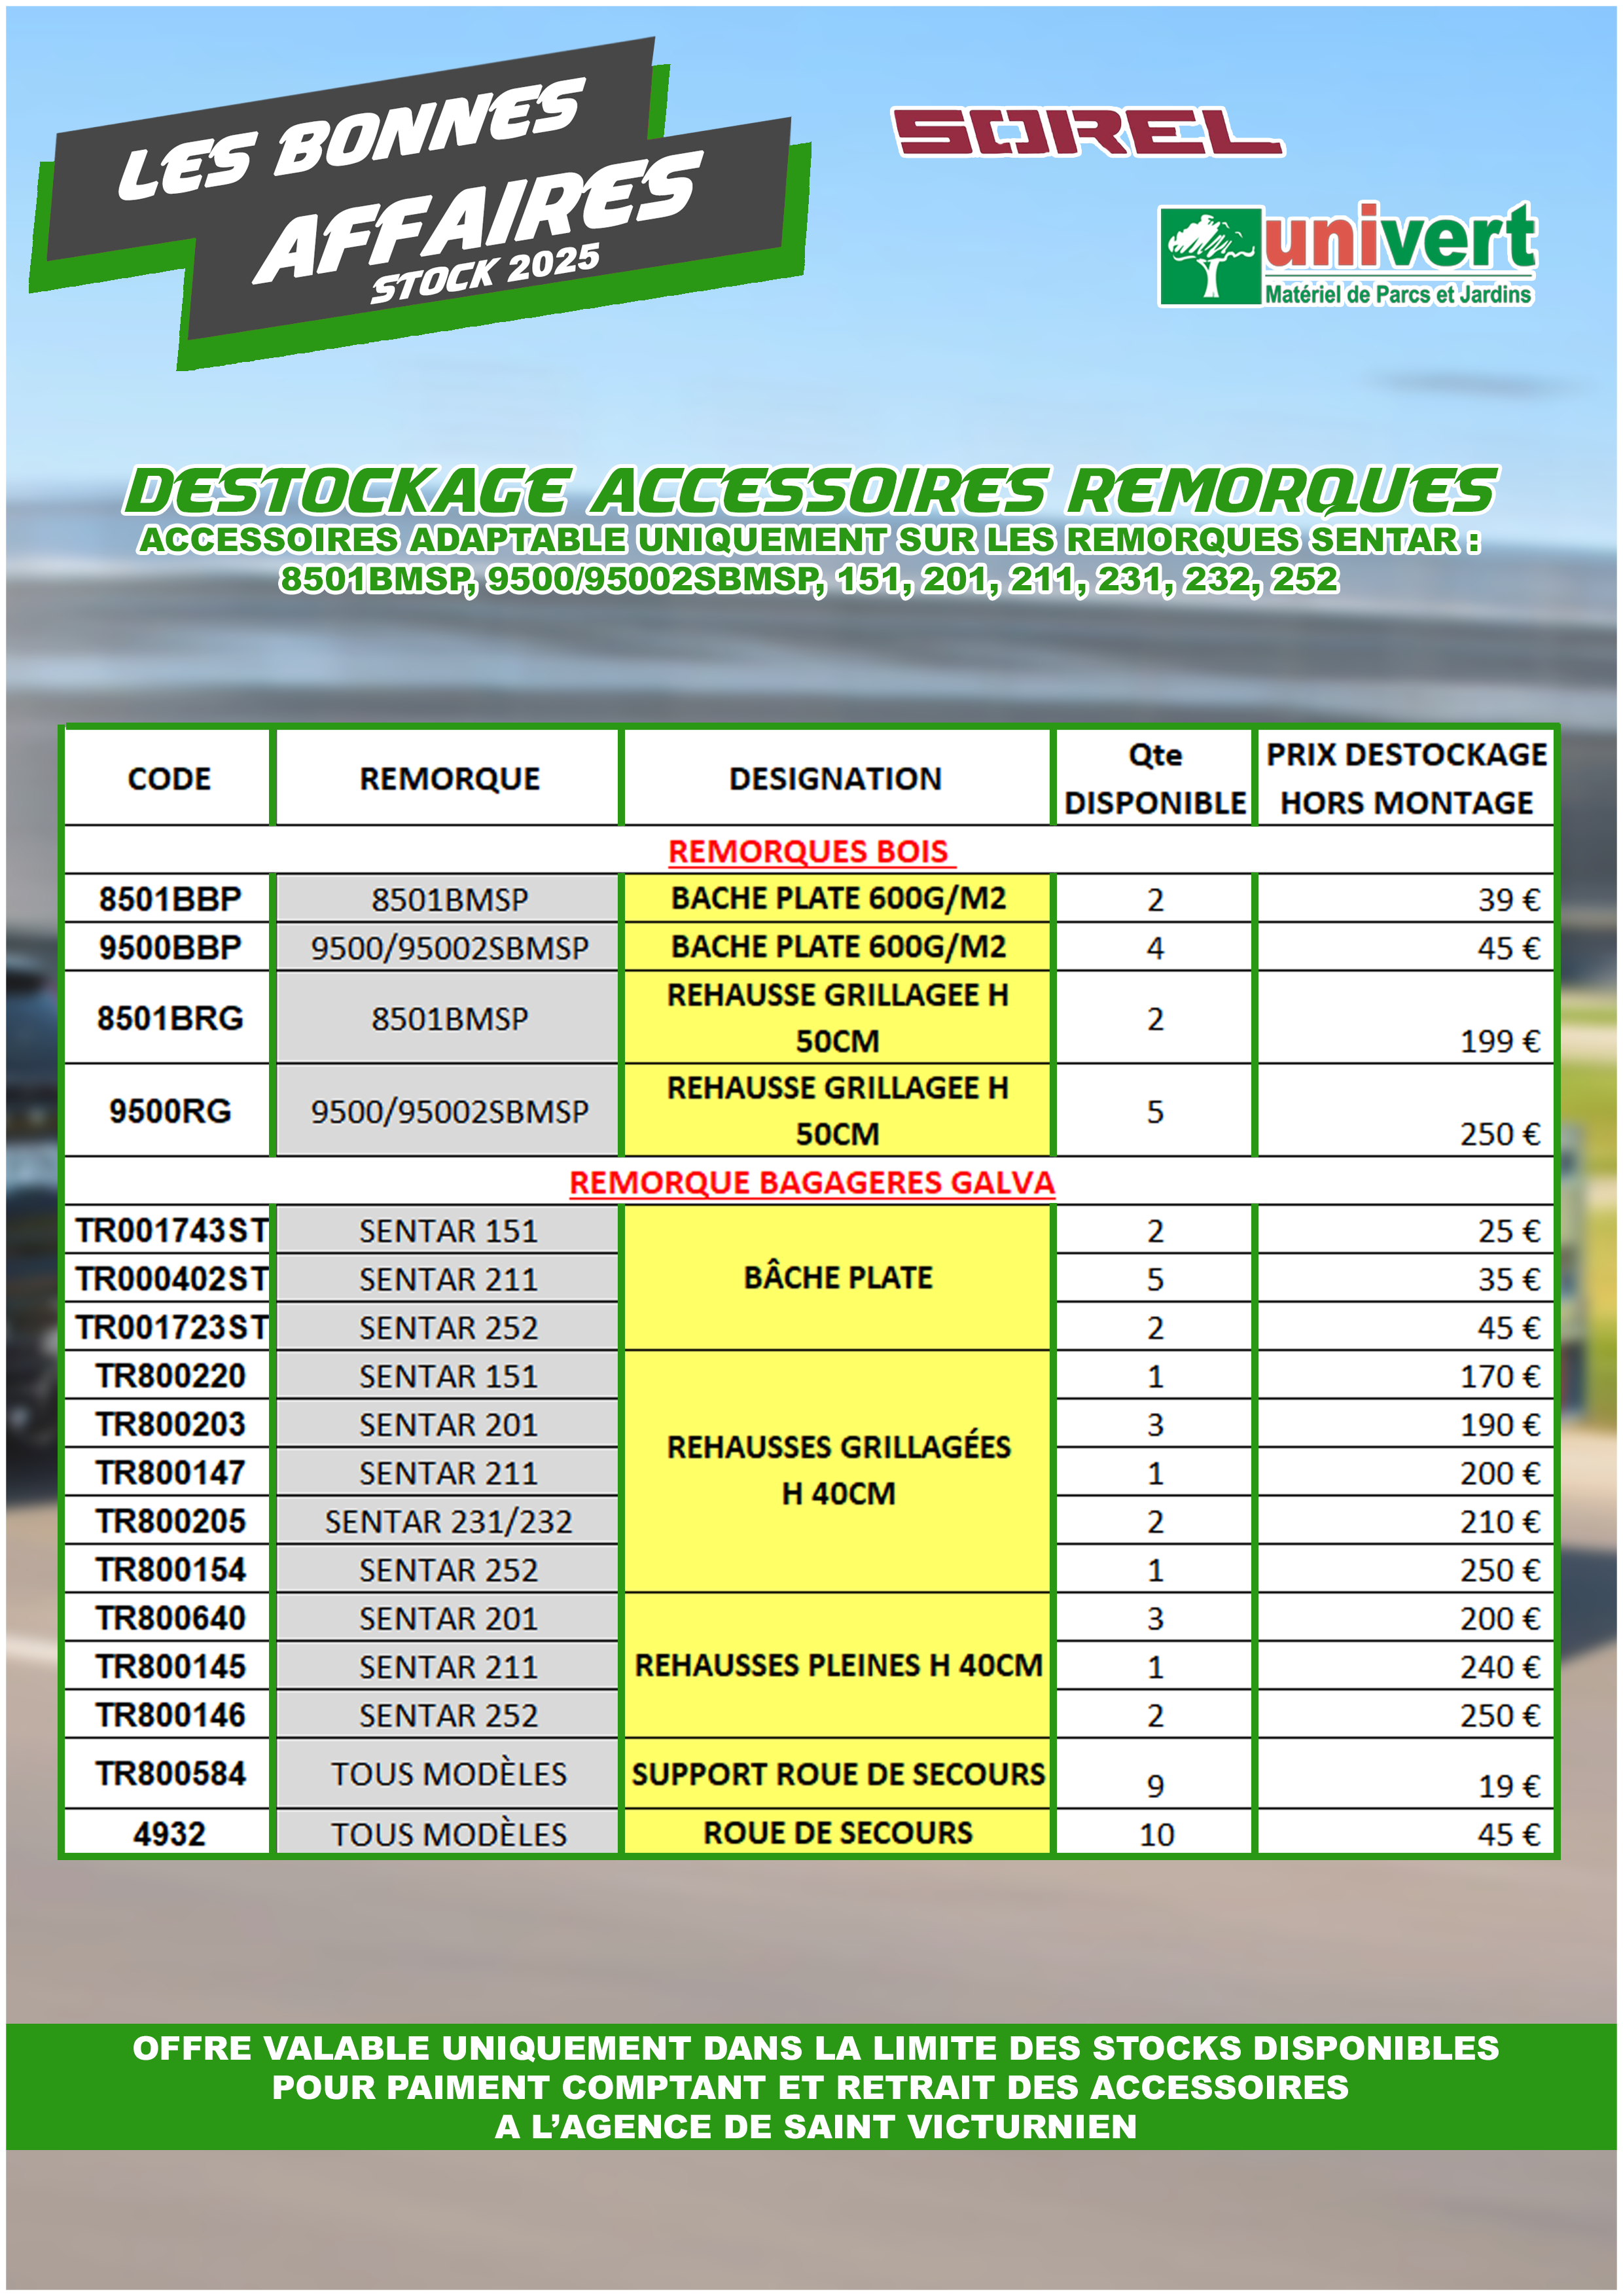Click the Univert tree logo
The width and height of the screenshot is (1623, 2296).
(x=1210, y=255)
